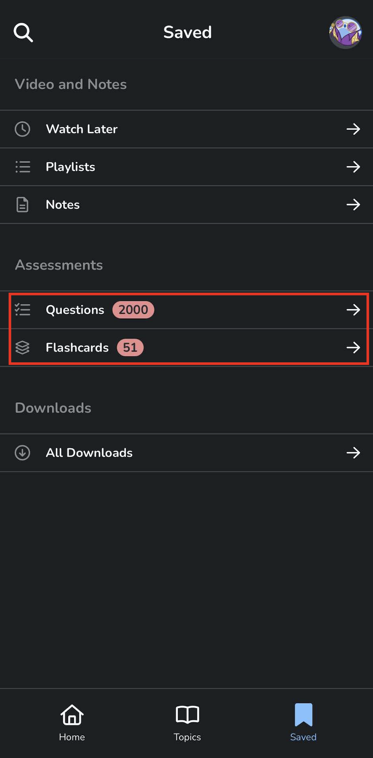Expand Playlists using its right arrow
This screenshot has width=373, height=758.
pyautogui.click(x=353, y=167)
